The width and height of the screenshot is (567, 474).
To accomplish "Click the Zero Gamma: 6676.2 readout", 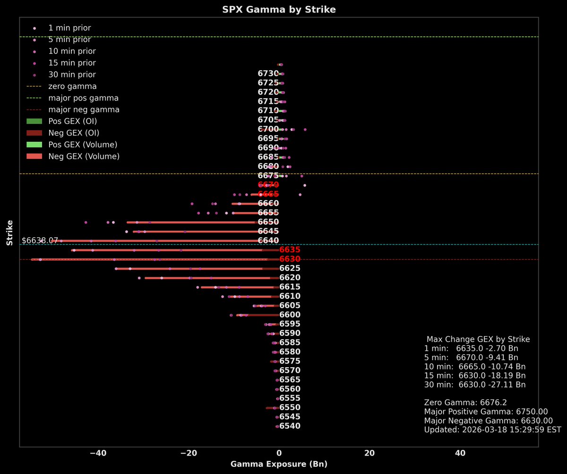I will click(465, 403).
